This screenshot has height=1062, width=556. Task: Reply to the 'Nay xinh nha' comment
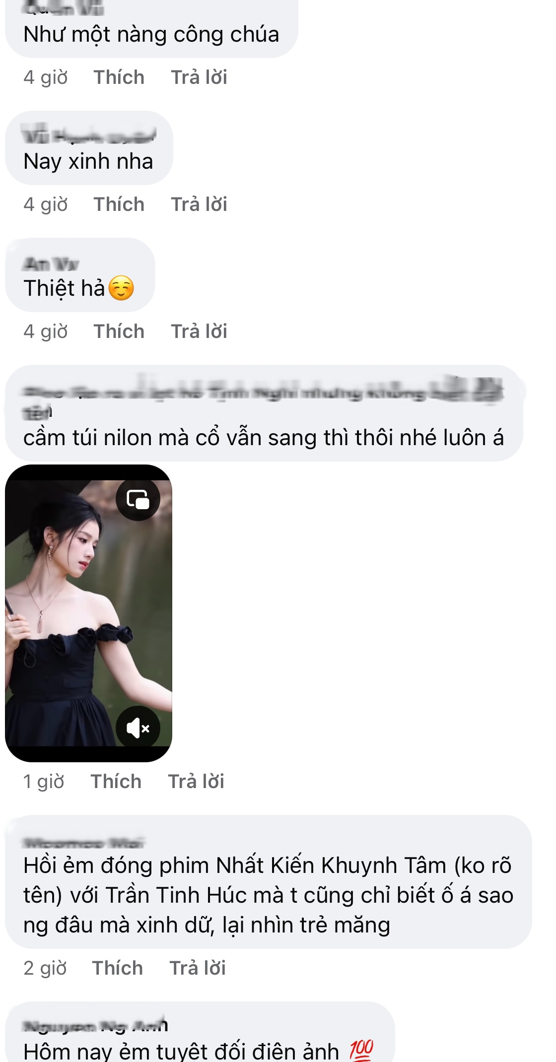click(x=199, y=204)
